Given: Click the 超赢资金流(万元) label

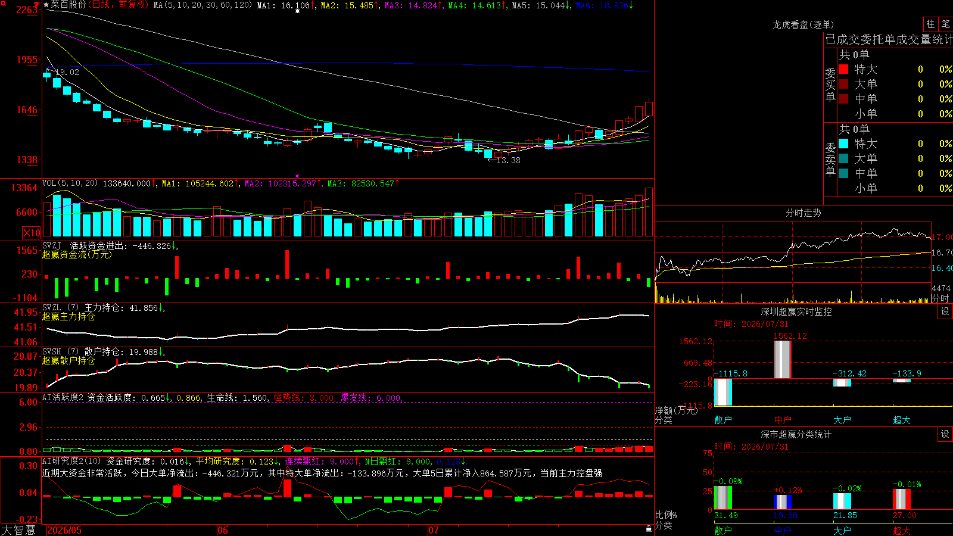Looking at the screenshot, I should coord(77,255).
